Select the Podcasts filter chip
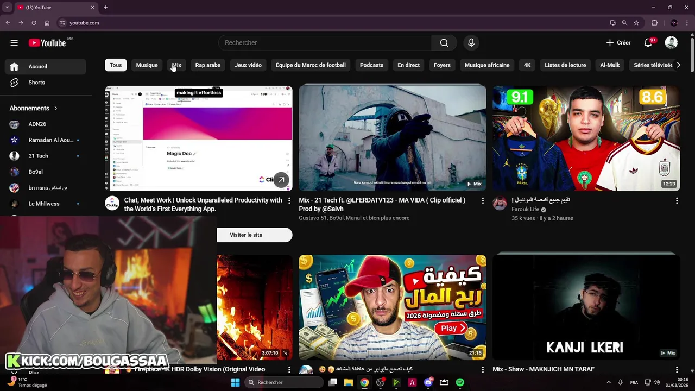This screenshot has width=695, height=391. point(371,65)
